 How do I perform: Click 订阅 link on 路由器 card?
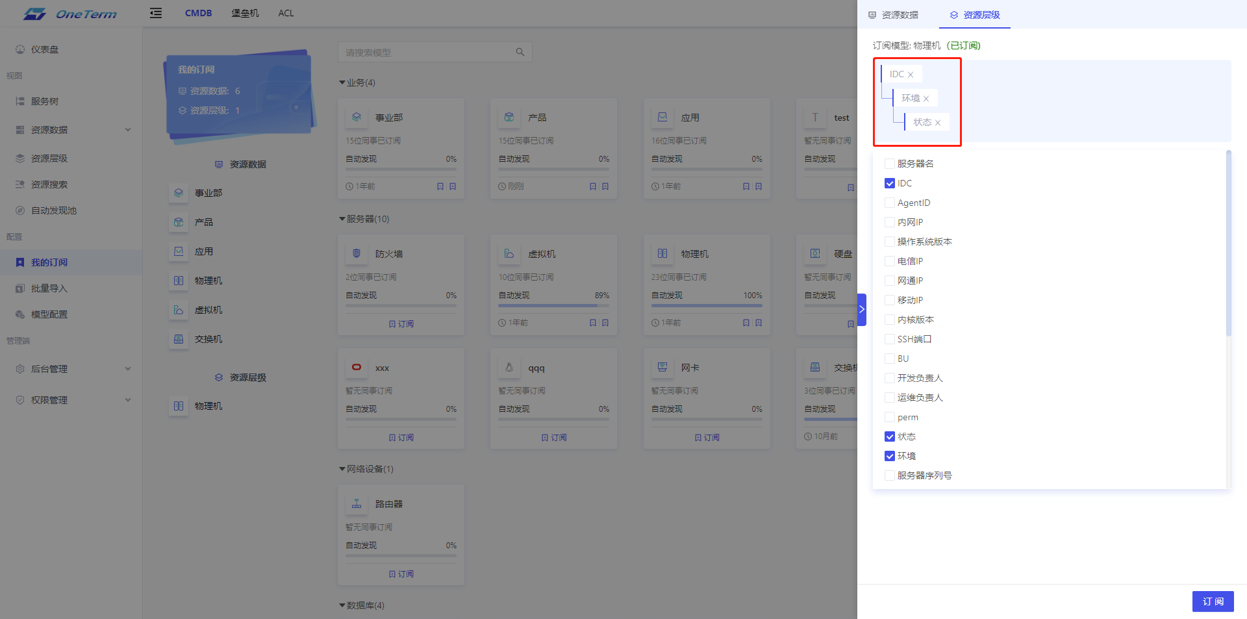pyautogui.click(x=401, y=574)
